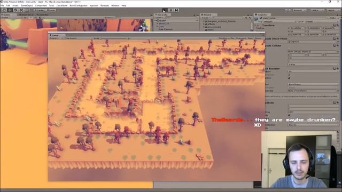Open the GameObject menu

click(x=27, y=5)
